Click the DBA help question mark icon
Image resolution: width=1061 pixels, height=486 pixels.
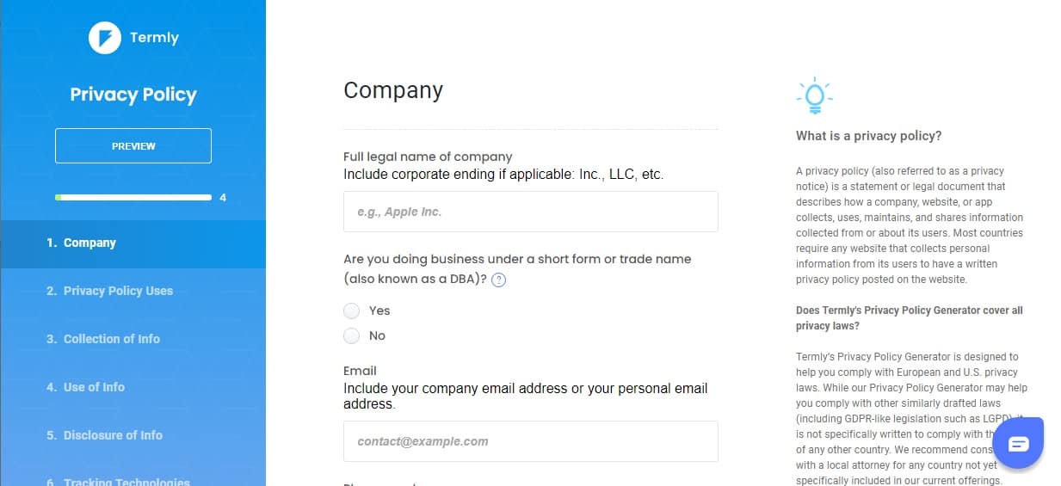(x=498, y=280)
